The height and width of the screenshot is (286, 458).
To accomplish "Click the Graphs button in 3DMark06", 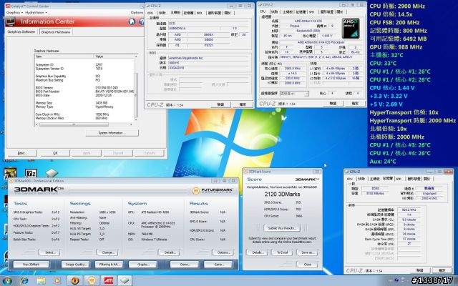I will (x=143, y=265).
